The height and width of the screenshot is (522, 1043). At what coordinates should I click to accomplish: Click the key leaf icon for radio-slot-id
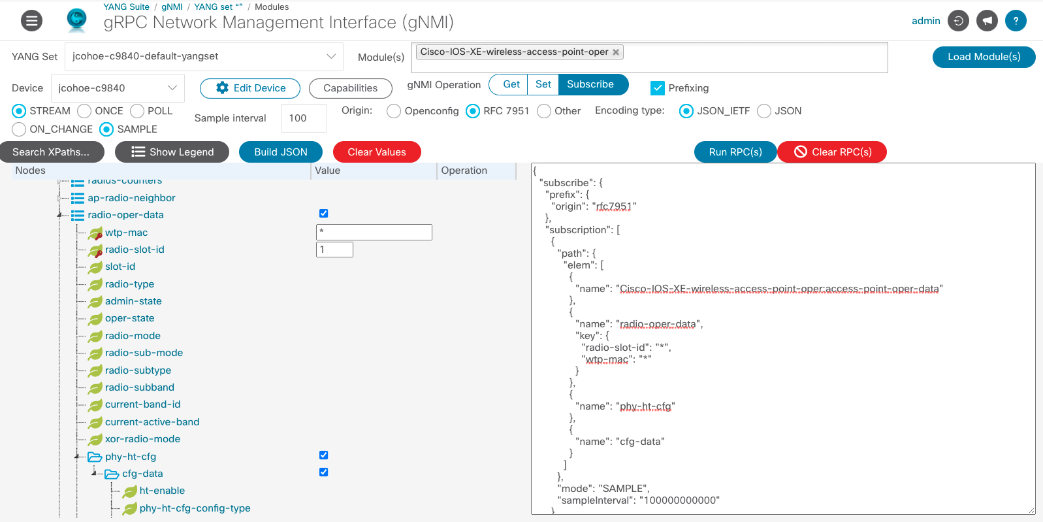pyautogui.click(x=95, y=250)
